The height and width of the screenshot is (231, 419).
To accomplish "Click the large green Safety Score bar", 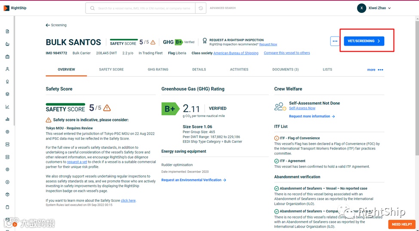I will [x=65, y=104].
